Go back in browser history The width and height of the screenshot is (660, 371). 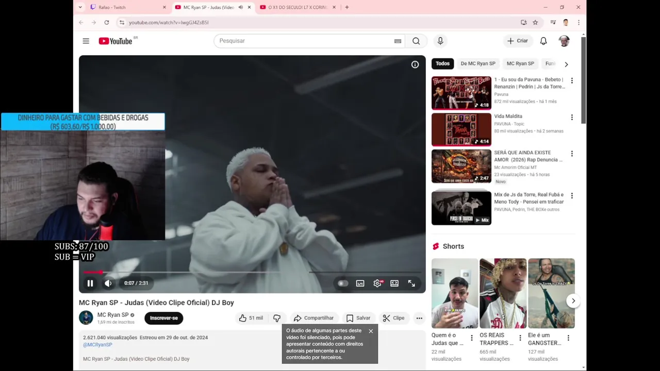click(81, 22)
